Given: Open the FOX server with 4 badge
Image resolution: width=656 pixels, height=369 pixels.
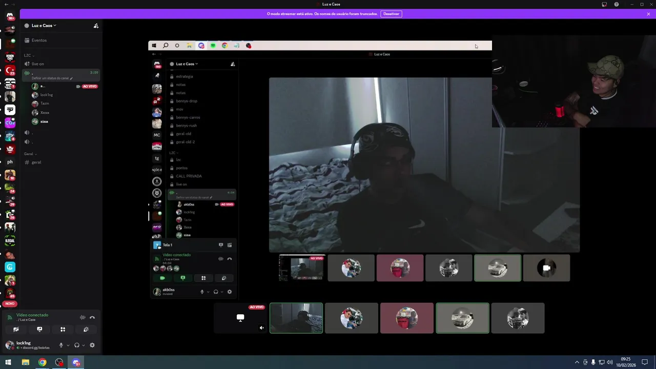Looking at the screenshot, I should coord(10,136).
